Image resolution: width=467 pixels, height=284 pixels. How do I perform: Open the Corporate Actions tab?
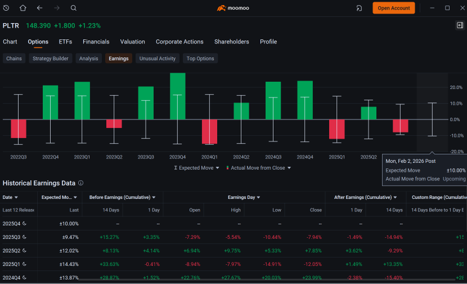point(179,42)
